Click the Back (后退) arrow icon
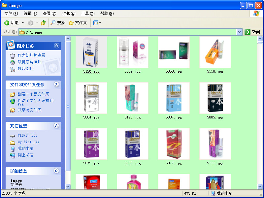The image size is (264, 198). point(7,23)
